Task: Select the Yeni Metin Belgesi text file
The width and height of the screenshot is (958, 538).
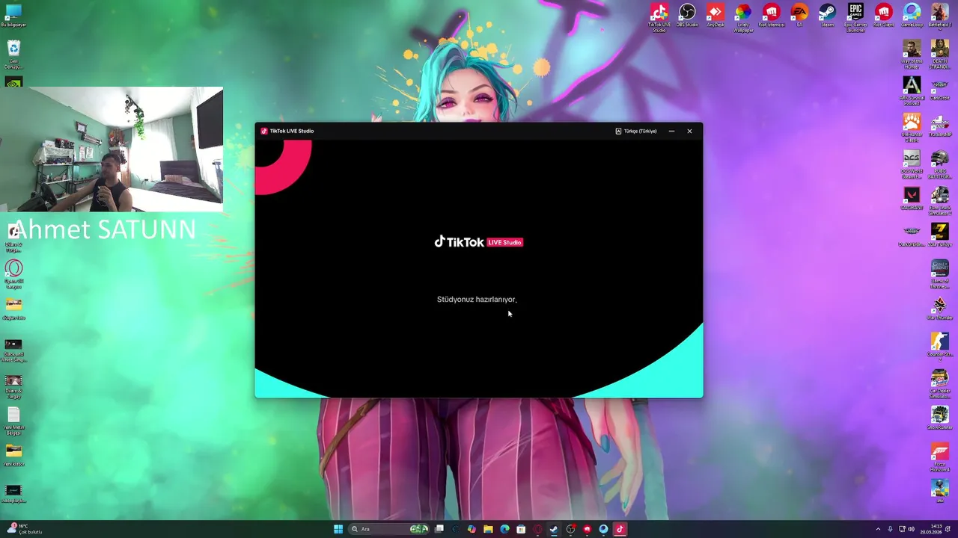Action: point(13,421)
